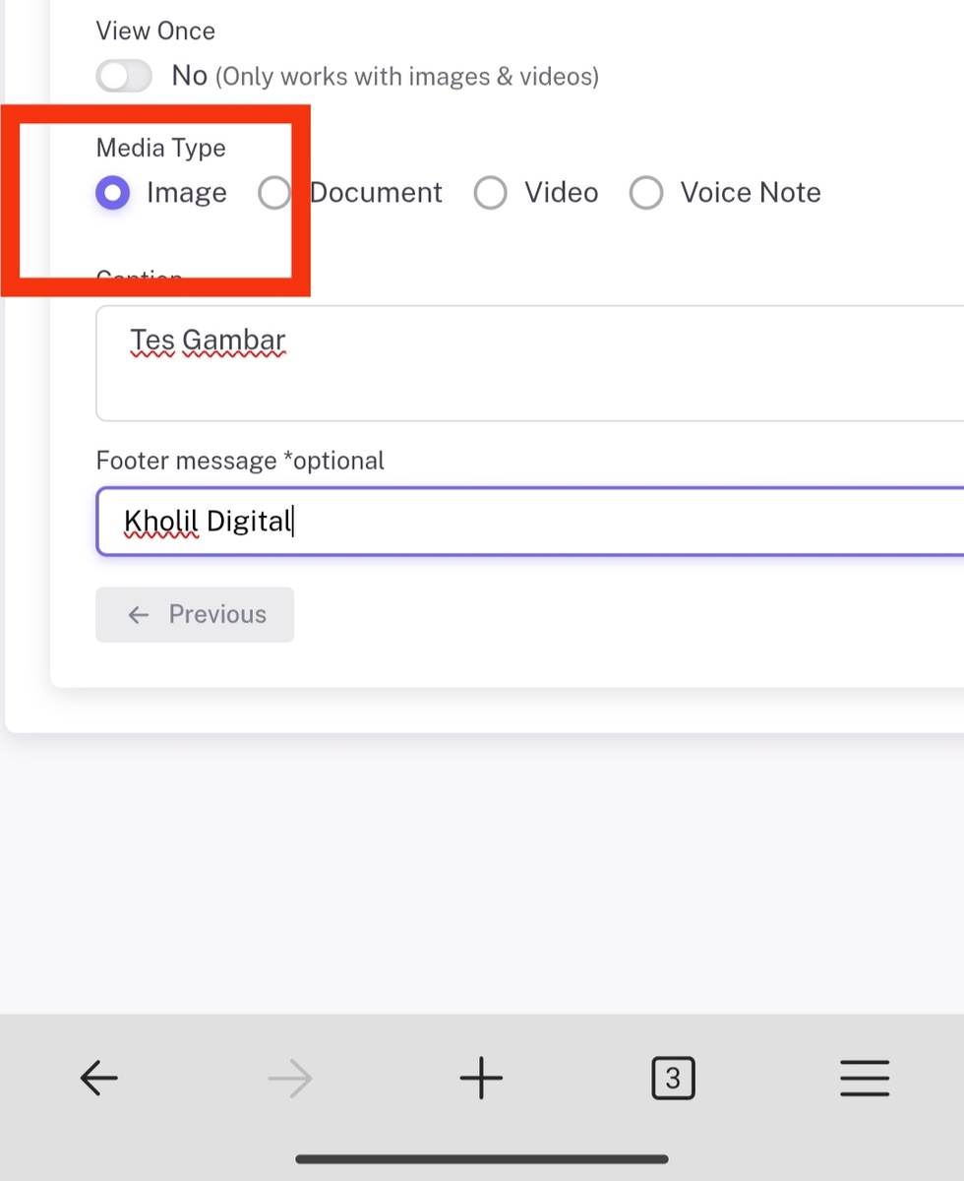964x1181 pixels.
Task: Select the Document media type radio button
Action: (273, 193)
